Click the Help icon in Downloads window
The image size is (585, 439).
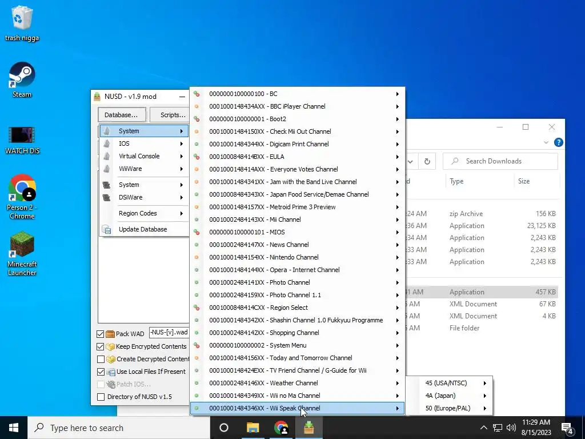tap(558, 142)
